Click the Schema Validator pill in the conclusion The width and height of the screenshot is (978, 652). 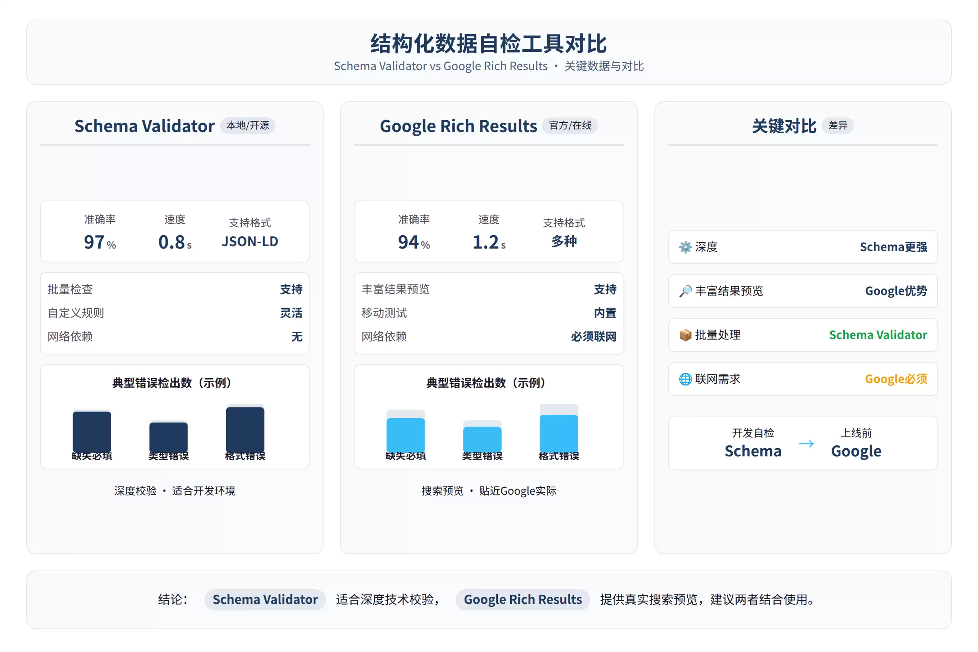pyautogui.click(x=265, y=599)
